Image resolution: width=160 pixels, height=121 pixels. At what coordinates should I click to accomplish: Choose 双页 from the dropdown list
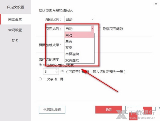tap(79, 48)
